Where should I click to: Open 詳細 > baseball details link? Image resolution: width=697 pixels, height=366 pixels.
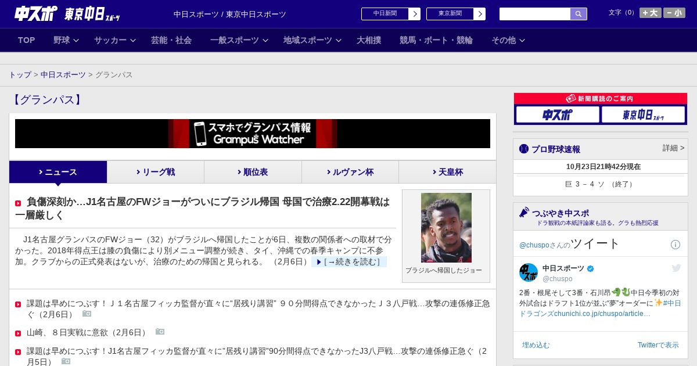(x=673, y=148)
